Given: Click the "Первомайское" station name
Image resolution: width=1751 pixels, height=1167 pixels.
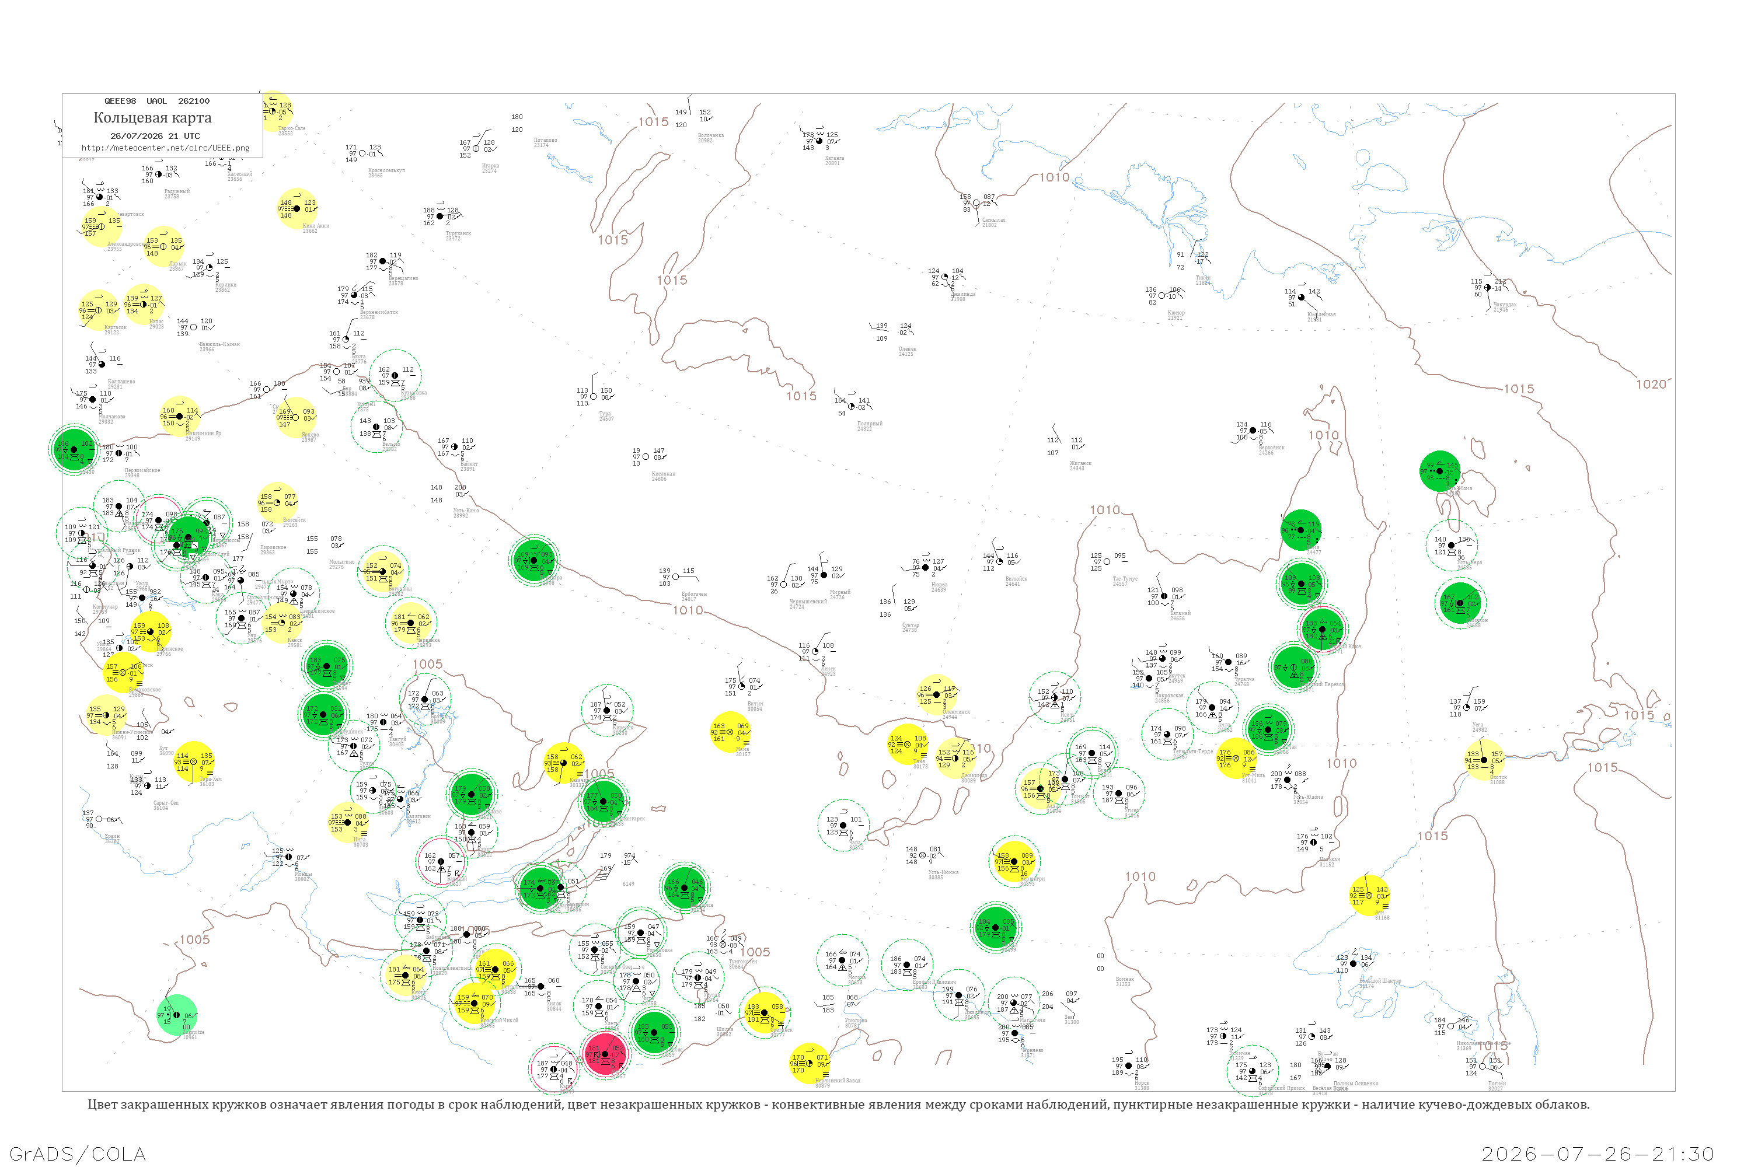Looking at the screenshot, I should [x=141, y=470].
